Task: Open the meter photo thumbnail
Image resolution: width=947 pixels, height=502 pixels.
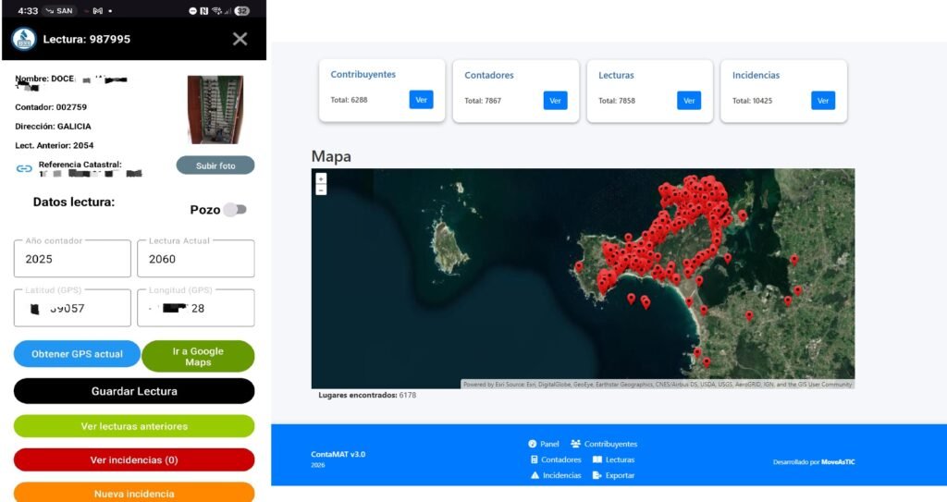Action: click(215, 110)
